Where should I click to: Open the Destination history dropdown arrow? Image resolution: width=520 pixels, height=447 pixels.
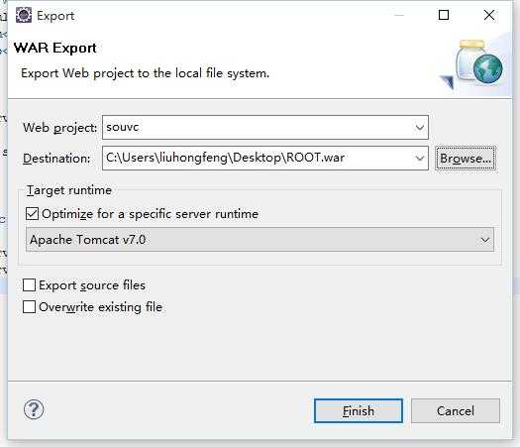click(x=420, y=159)
